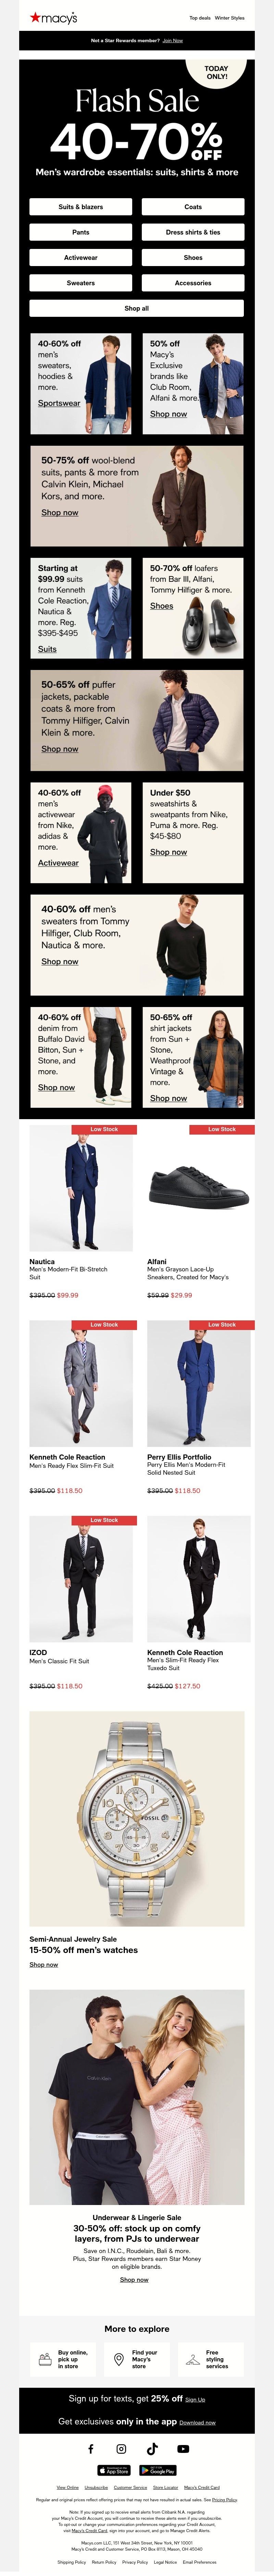Click the App Store download badge
The width and height of the screenshot is (274, 2576).
114,2470
